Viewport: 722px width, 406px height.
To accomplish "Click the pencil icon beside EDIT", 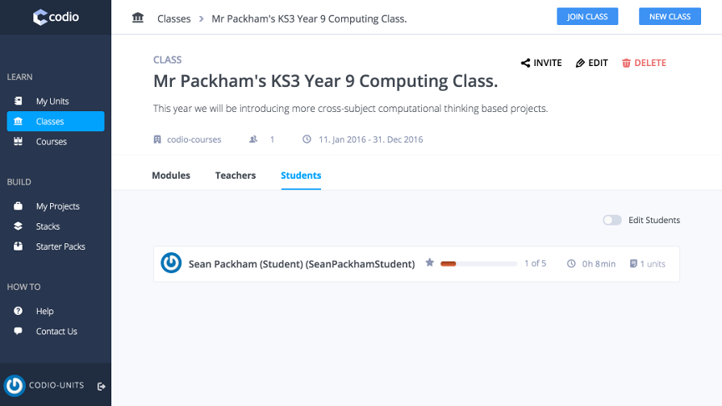I will [x=580, y=63].
